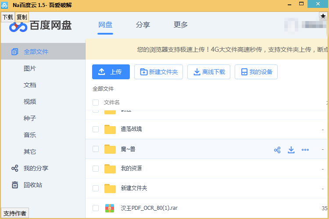The image size is (329, 219).
Task: Switch to the 更多 tab
Action: (181, 25)
